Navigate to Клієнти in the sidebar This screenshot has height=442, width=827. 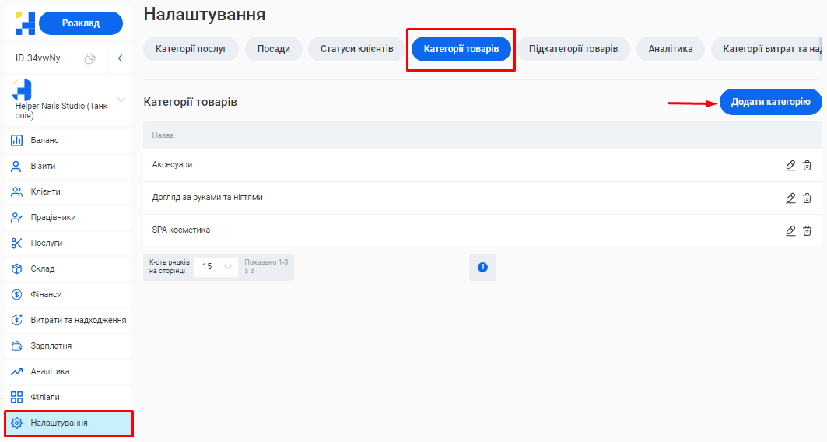click(45, 191)
